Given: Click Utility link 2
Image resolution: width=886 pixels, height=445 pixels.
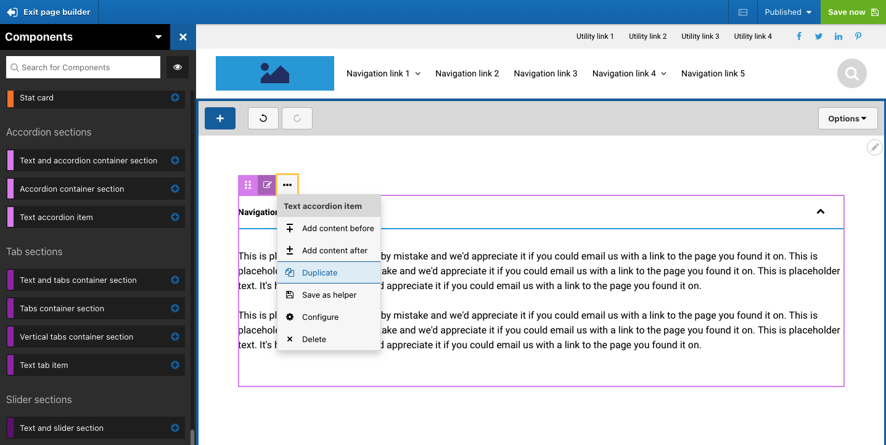Looking at the screenshot, I should click(x=648, y=36).
